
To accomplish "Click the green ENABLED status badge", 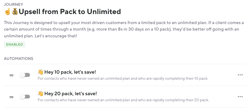I will pos(14,45).
